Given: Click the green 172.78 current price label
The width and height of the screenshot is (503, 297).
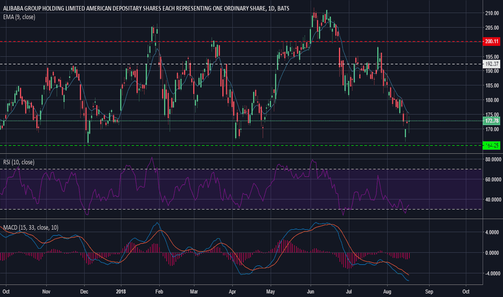Looking at the screenshot, I should tap(492, 121).
